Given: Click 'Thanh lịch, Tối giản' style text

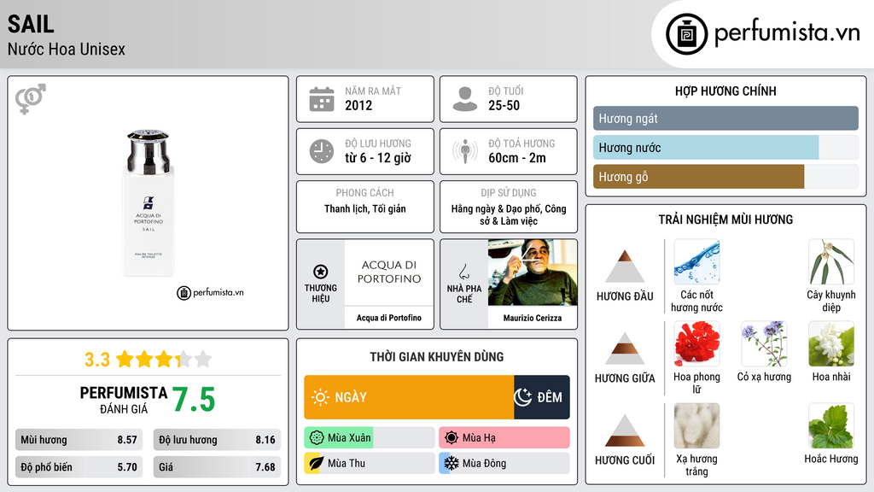Looking at the screenshot, I should pyautogui.click(x=365, y=208).
